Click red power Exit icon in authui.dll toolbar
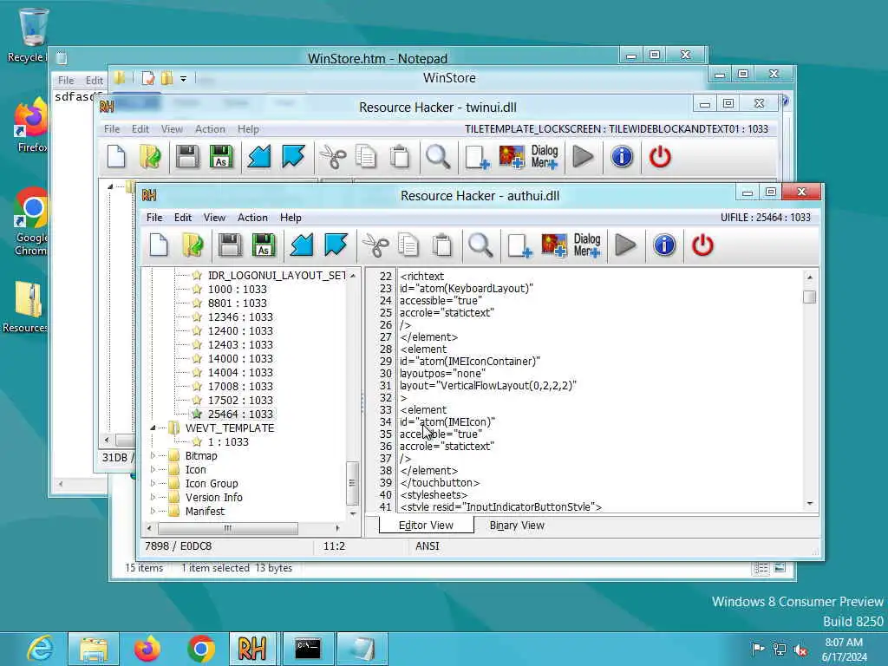This screenshot has height=666, width=888. (x=702, y=245)
